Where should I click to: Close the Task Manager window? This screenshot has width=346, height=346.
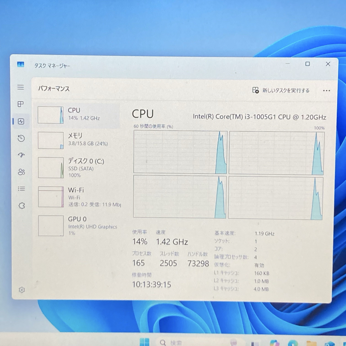point(328,64)
